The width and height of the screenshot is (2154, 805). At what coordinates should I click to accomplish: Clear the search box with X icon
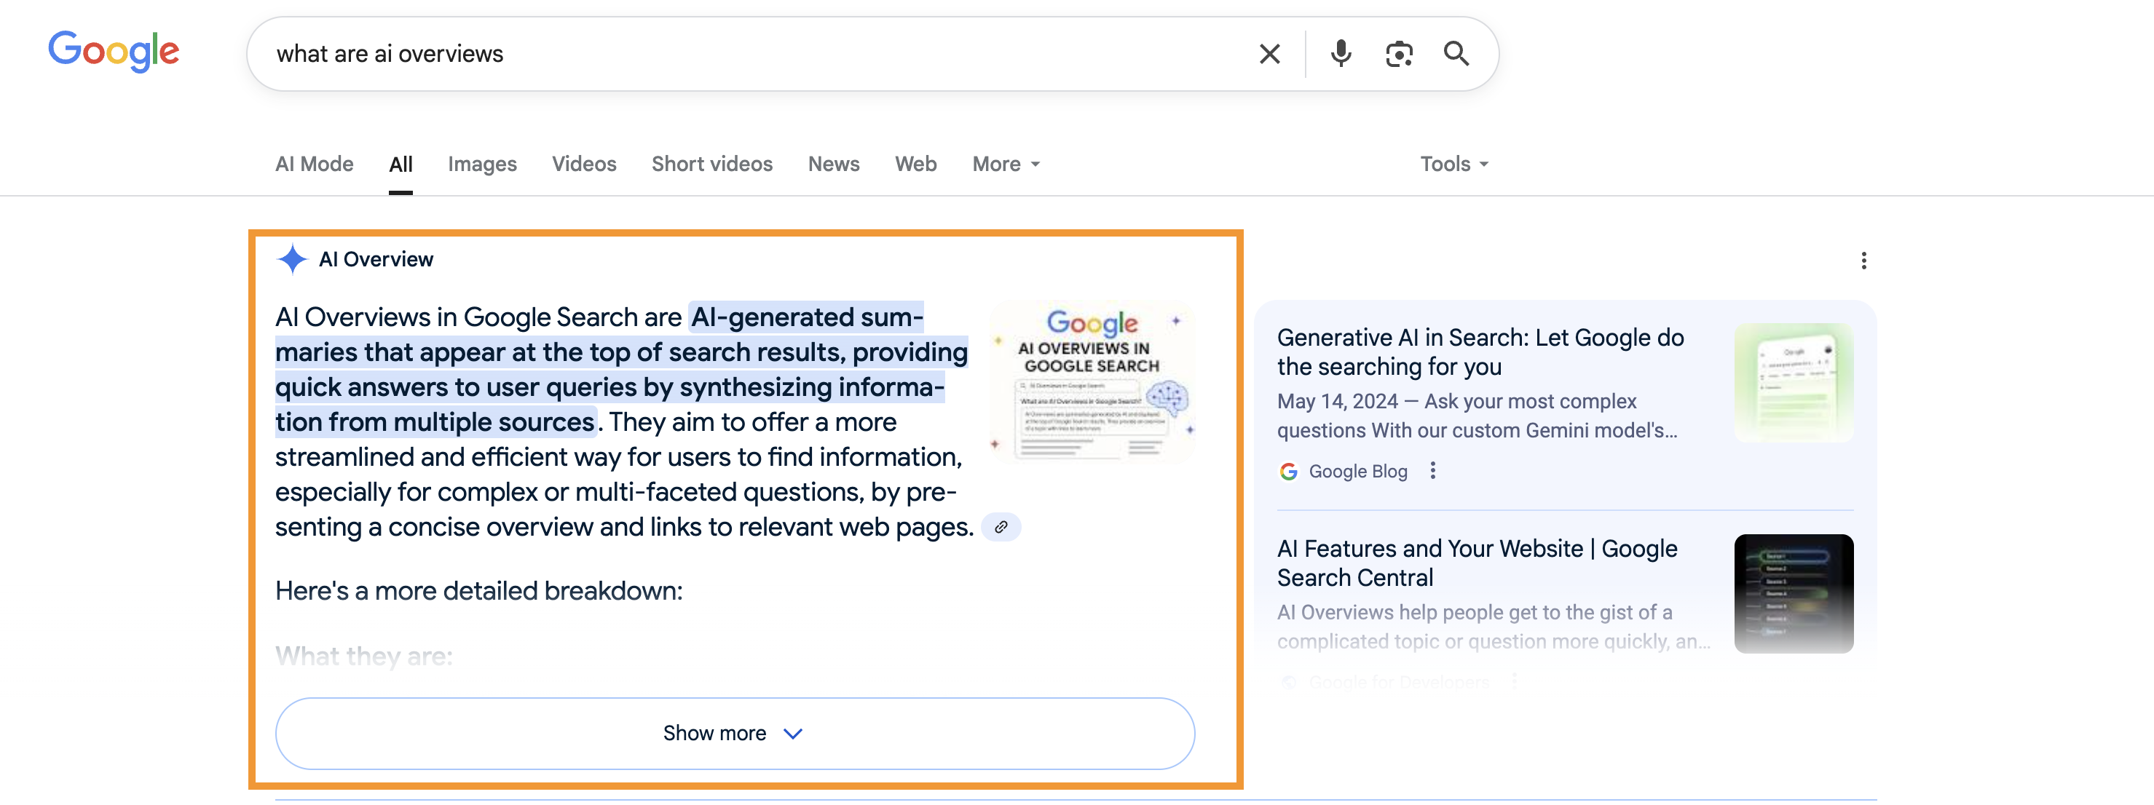pos(1269,55)
